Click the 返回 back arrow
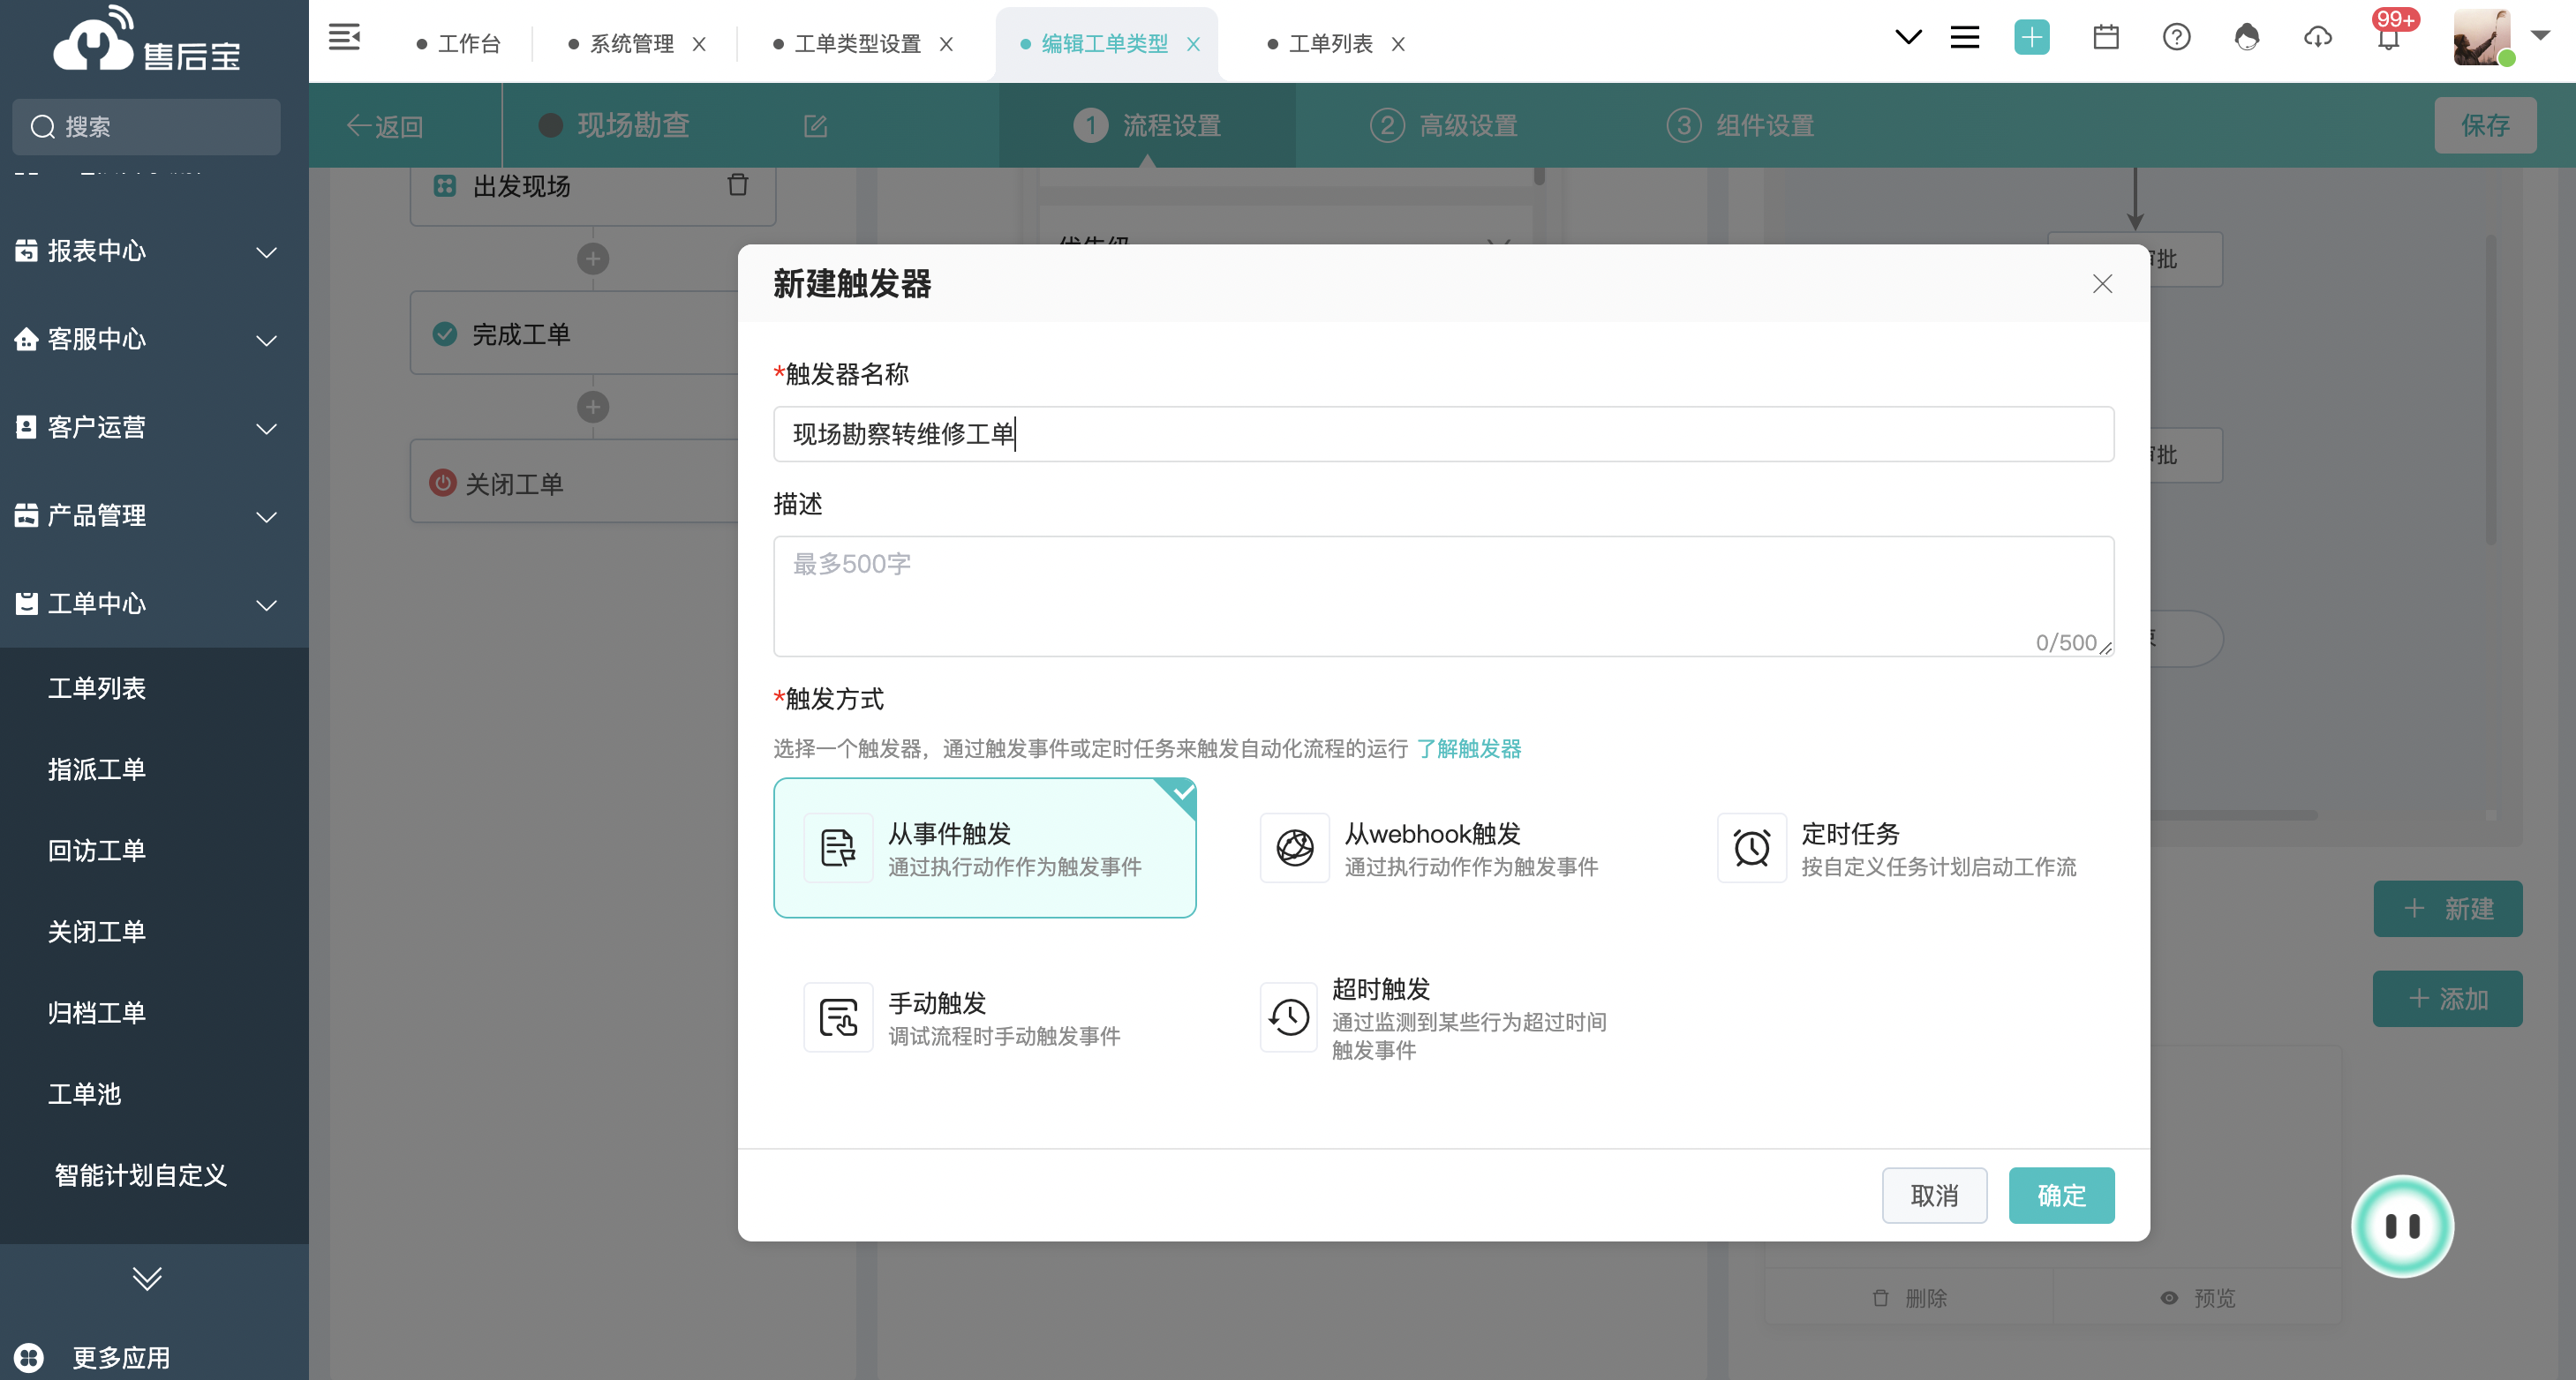2576x1380 pixels. click(x=385, y=127)
